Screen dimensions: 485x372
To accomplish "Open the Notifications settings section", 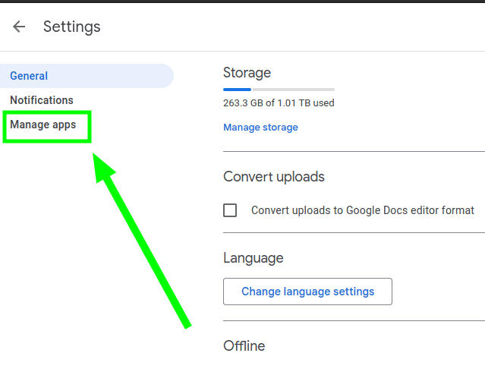I will (x=42, y=100).
